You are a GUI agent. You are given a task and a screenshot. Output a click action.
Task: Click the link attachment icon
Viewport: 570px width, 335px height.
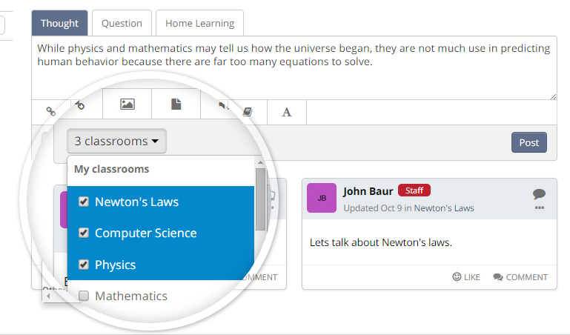coord(51,111)
